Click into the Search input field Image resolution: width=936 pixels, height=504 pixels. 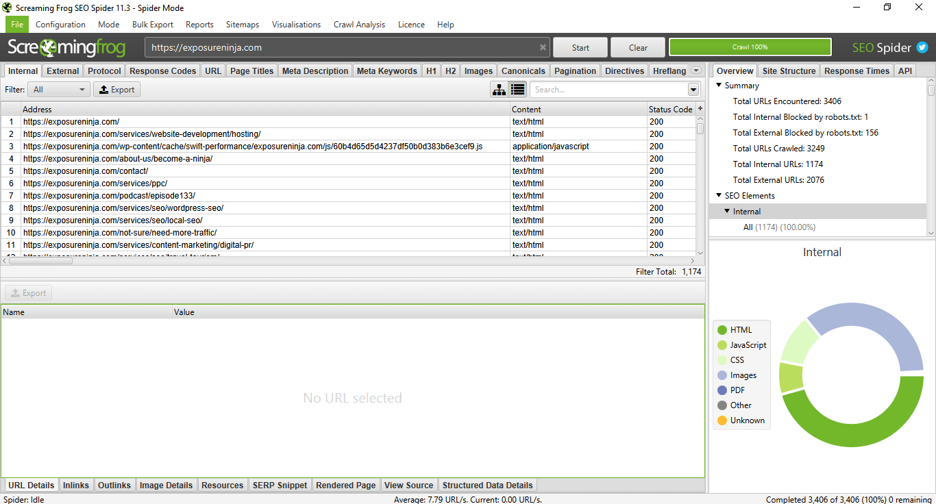[x=608, y=90]
